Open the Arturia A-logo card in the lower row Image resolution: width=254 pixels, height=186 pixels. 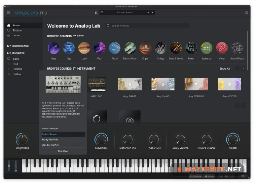tap(130, 117)
